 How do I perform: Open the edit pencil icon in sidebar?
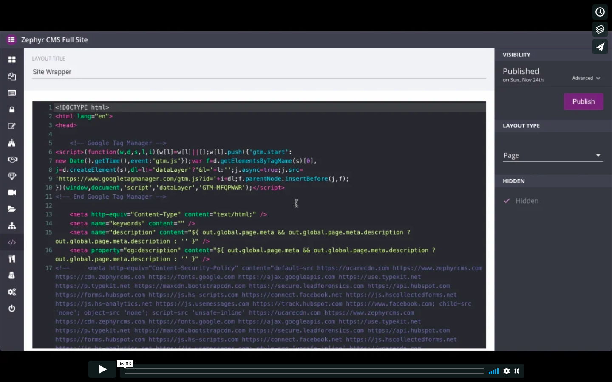(x=12, y=126)
